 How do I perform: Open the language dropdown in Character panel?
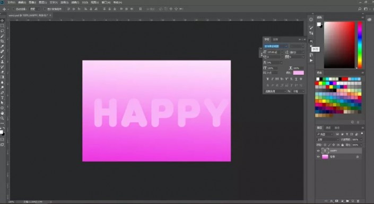click(275, 91)
